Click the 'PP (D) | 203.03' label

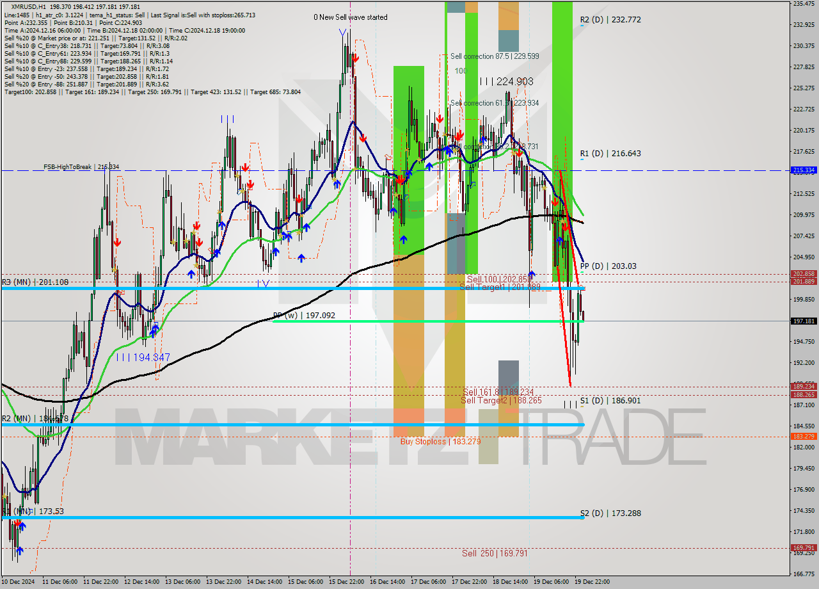[608, 266]
